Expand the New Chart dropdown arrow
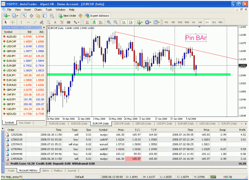Screen dimensions: 249x180 [9, 16]
